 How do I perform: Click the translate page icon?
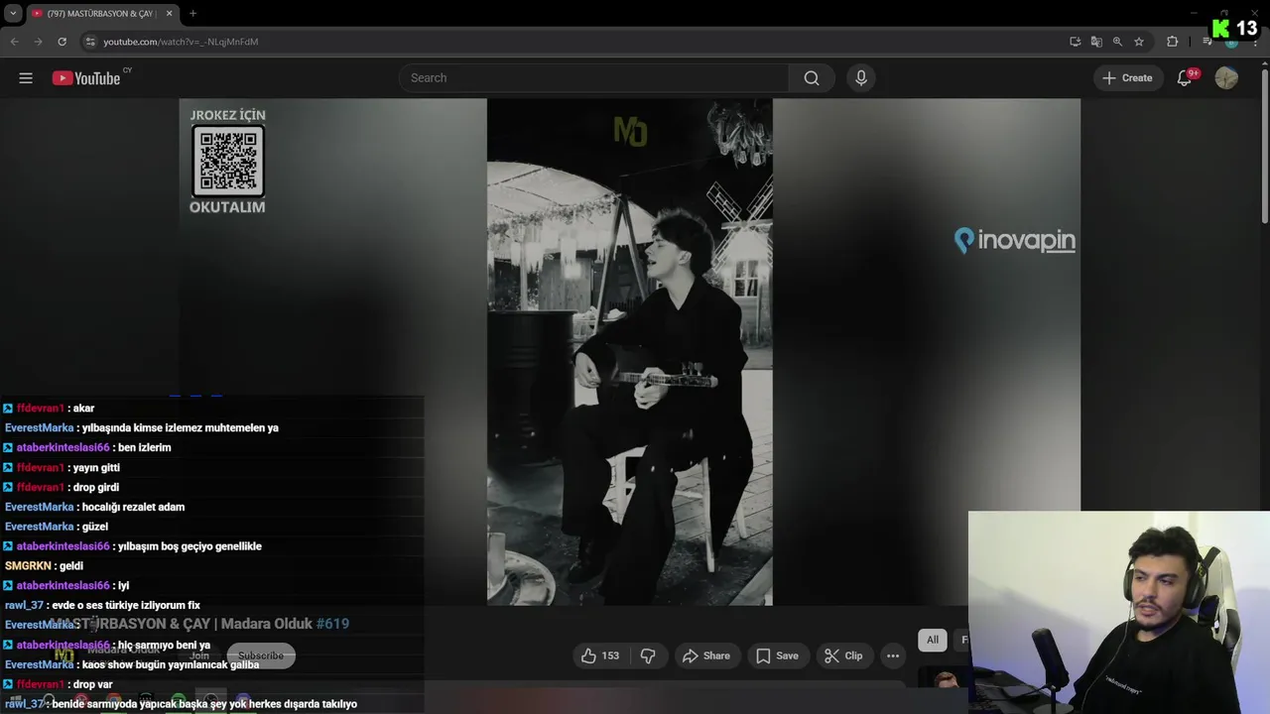1096,42
